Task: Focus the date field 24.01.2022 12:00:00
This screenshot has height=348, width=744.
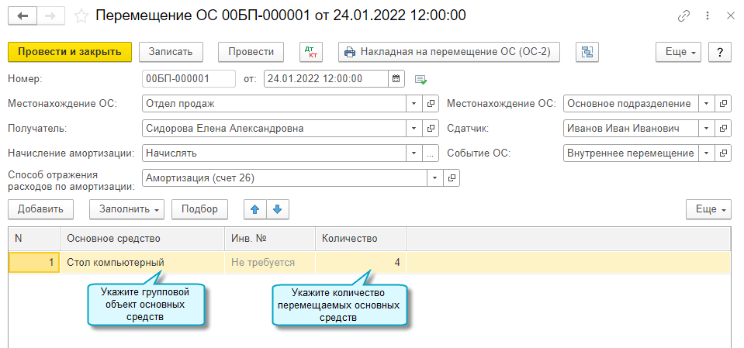Action: pos(327,79)
